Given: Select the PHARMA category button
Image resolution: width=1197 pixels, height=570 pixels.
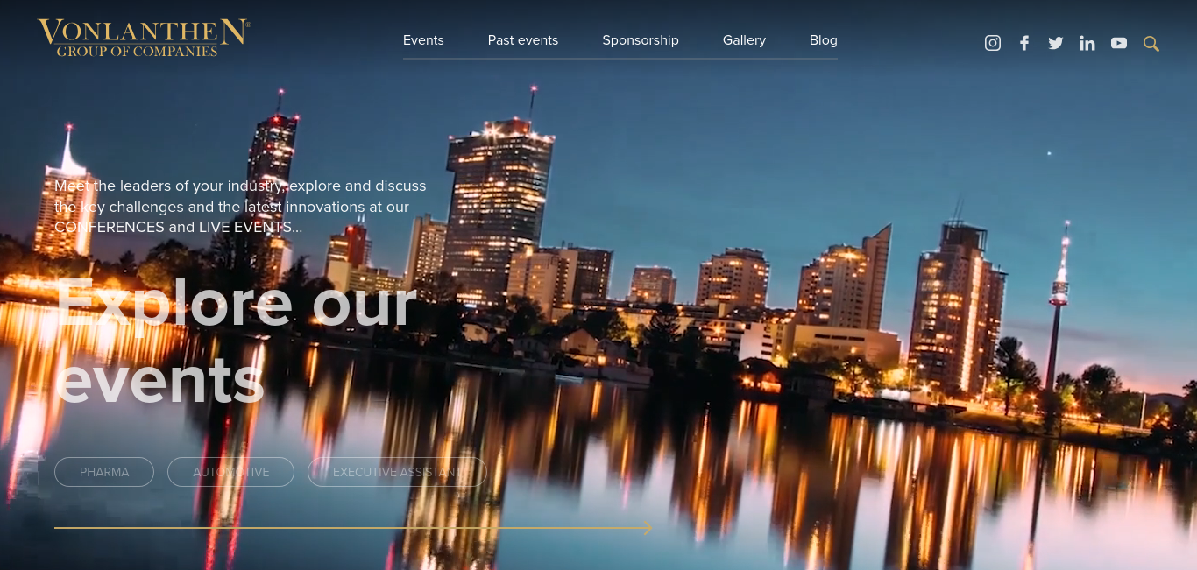Looking at the screenshot, I should [104, 472].
